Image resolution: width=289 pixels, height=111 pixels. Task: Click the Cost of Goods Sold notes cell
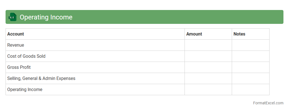pos(250,56)
